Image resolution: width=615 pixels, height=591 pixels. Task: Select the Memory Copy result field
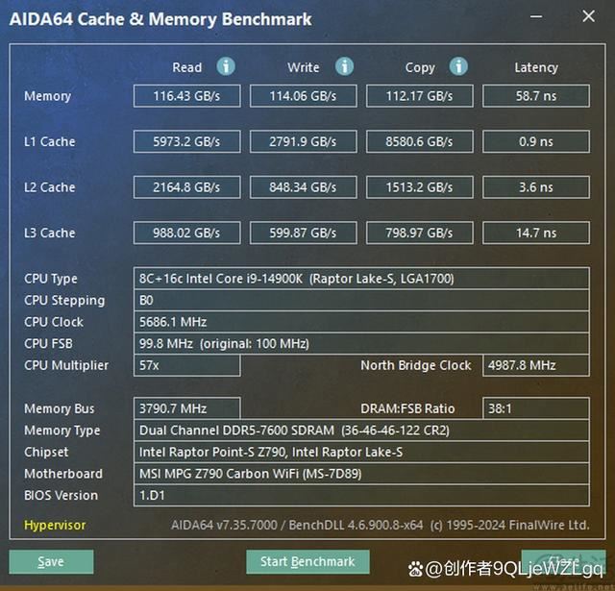[x=420, y=96]
